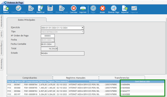Click the Anular red X icon
The image size is (167, 97).
point(102,8)
